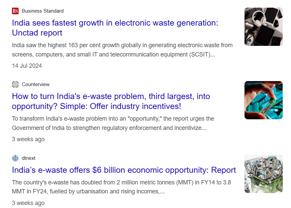The width and height of the screenshot is (291, 208).
Task: Open the '$6 billion economic opportunity' headline
Action: (124, 170)
